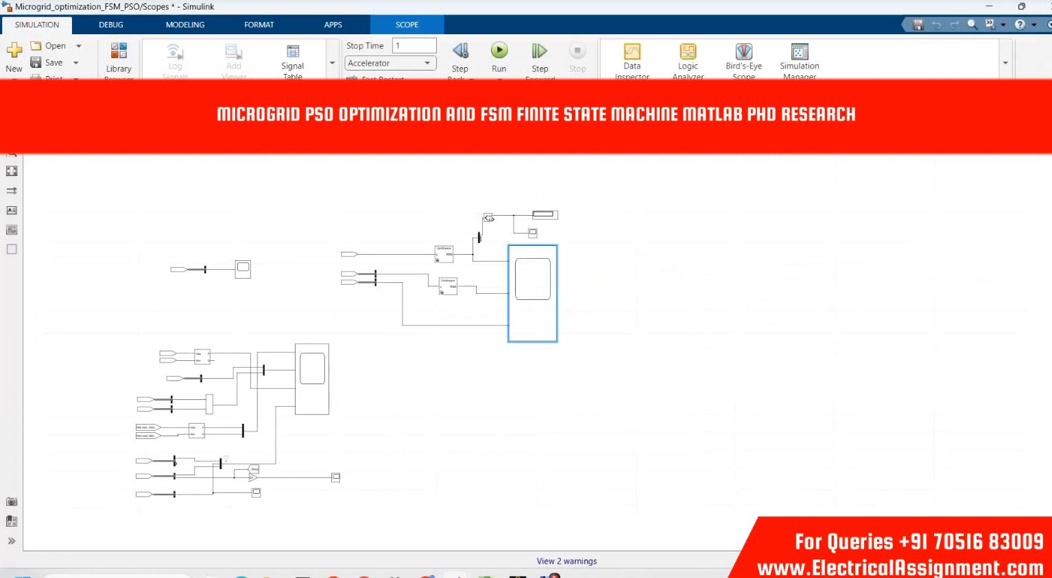Click the Area rectangle palette icon
Image resolution: width=1052 pixels, height=578 pixels.
coord(12,249)
